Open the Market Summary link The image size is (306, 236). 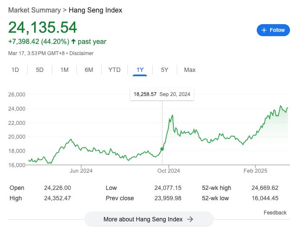tap(35, 10)
